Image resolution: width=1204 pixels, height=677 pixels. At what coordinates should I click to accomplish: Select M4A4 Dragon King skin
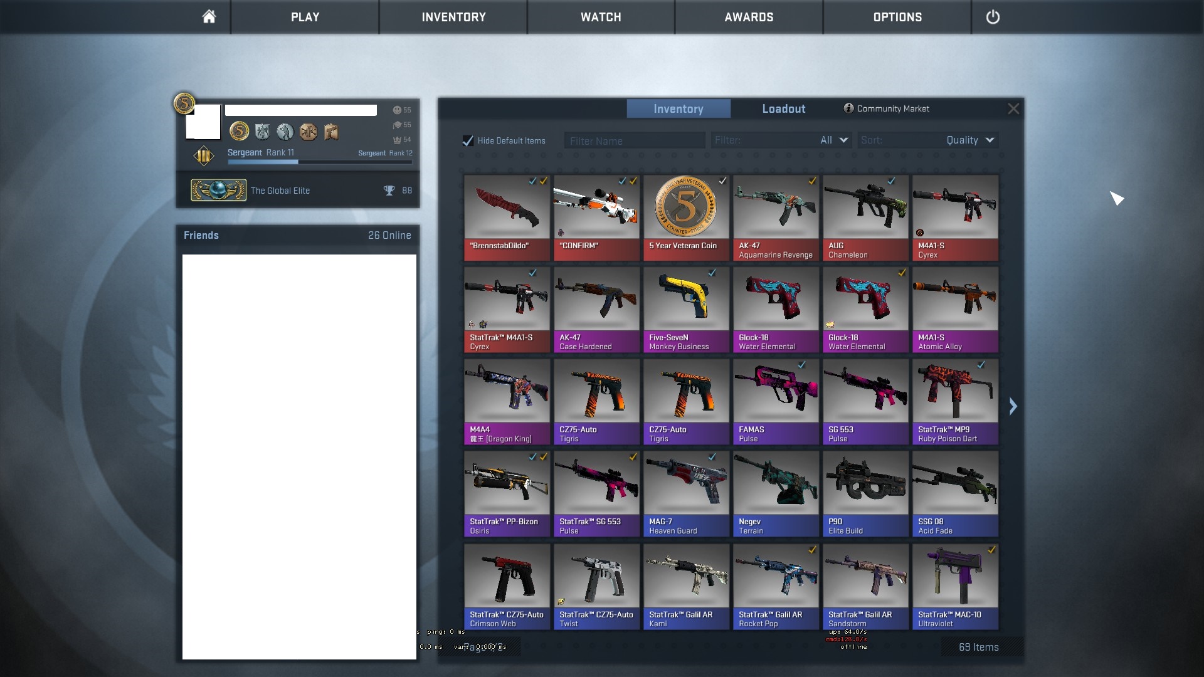pyautogui.click(x=507, y=402)
